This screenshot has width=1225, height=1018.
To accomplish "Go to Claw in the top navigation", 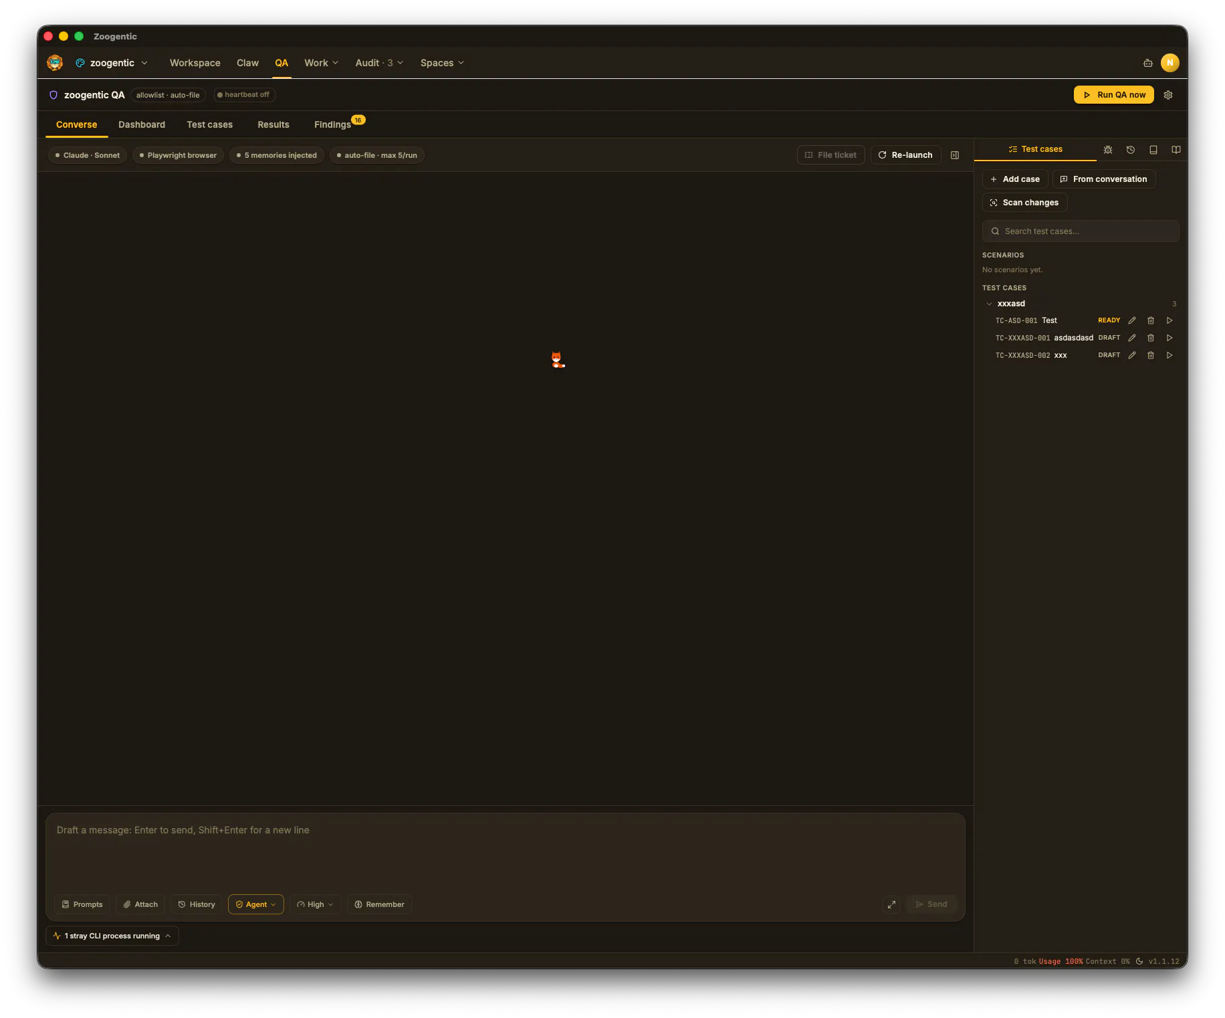I will click(x=247, y=63).
